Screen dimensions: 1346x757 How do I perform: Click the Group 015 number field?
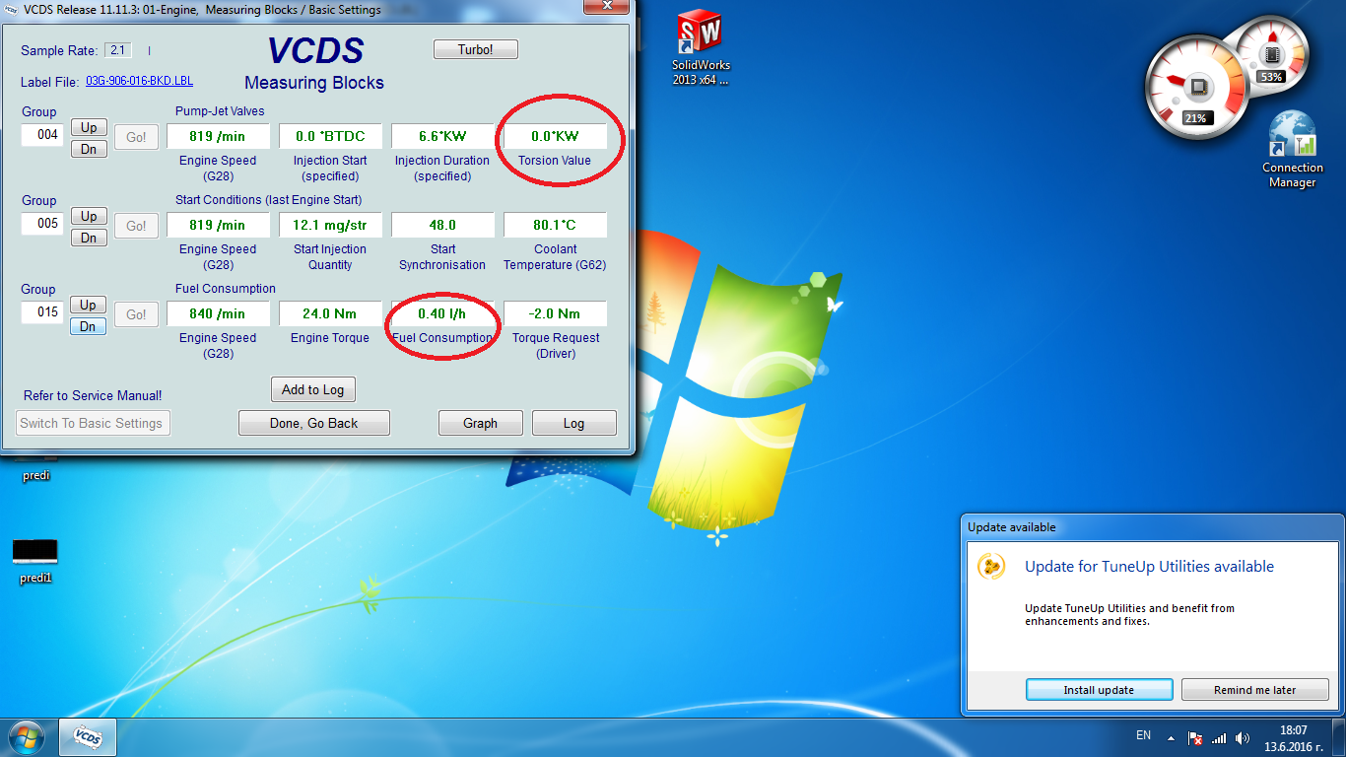coord(43,312)
